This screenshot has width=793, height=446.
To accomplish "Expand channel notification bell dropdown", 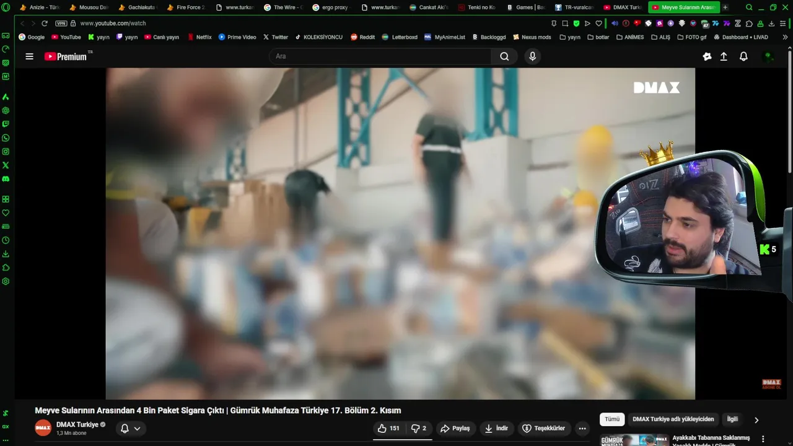I will [x=130, y=428].
